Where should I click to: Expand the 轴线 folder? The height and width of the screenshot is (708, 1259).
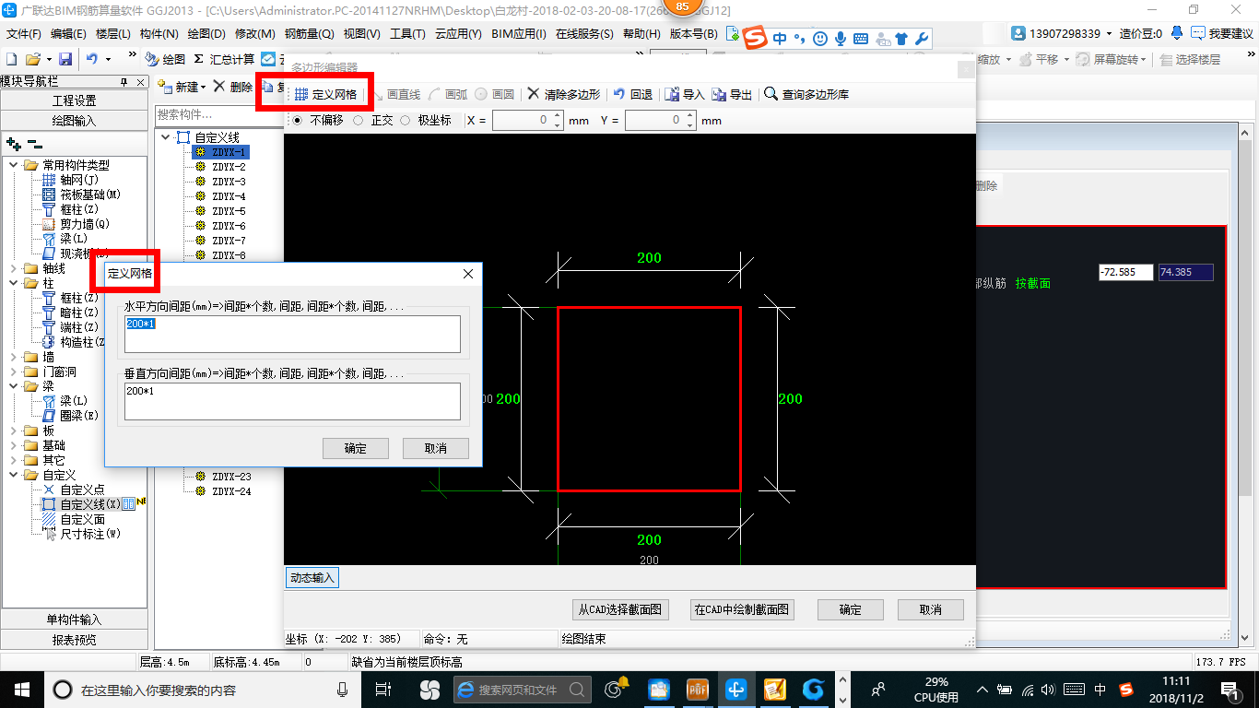click(x=14, y=268)
